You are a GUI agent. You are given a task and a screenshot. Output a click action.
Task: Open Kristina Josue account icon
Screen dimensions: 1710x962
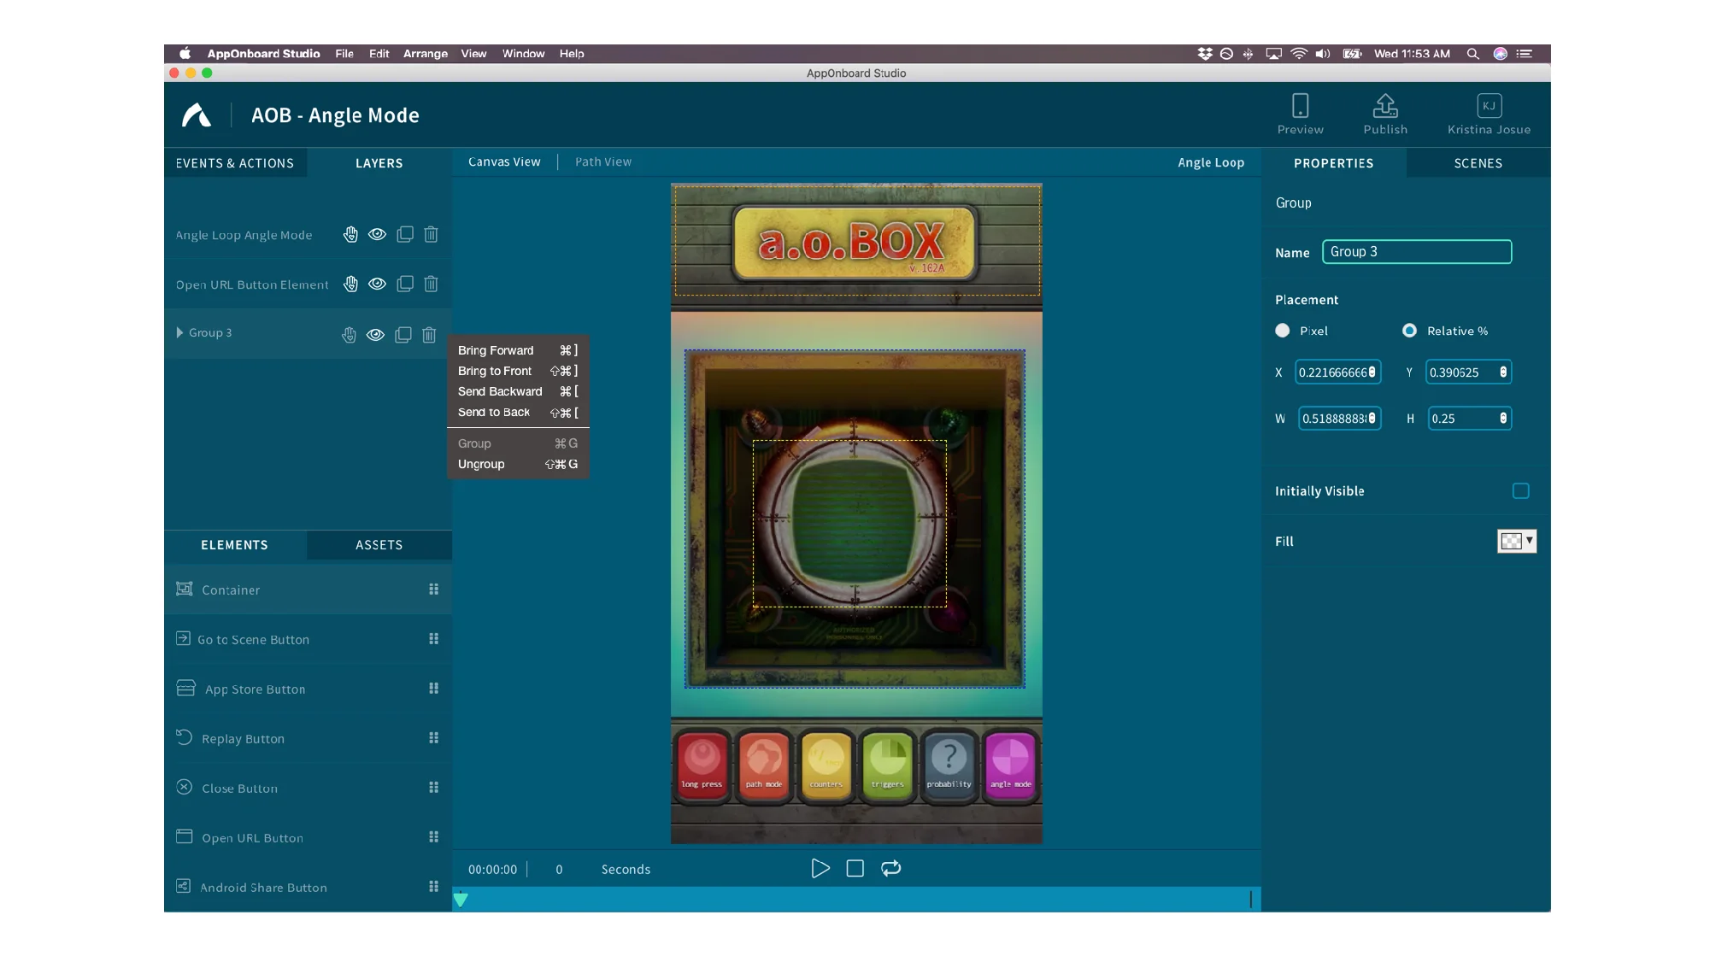(1489, 106)
